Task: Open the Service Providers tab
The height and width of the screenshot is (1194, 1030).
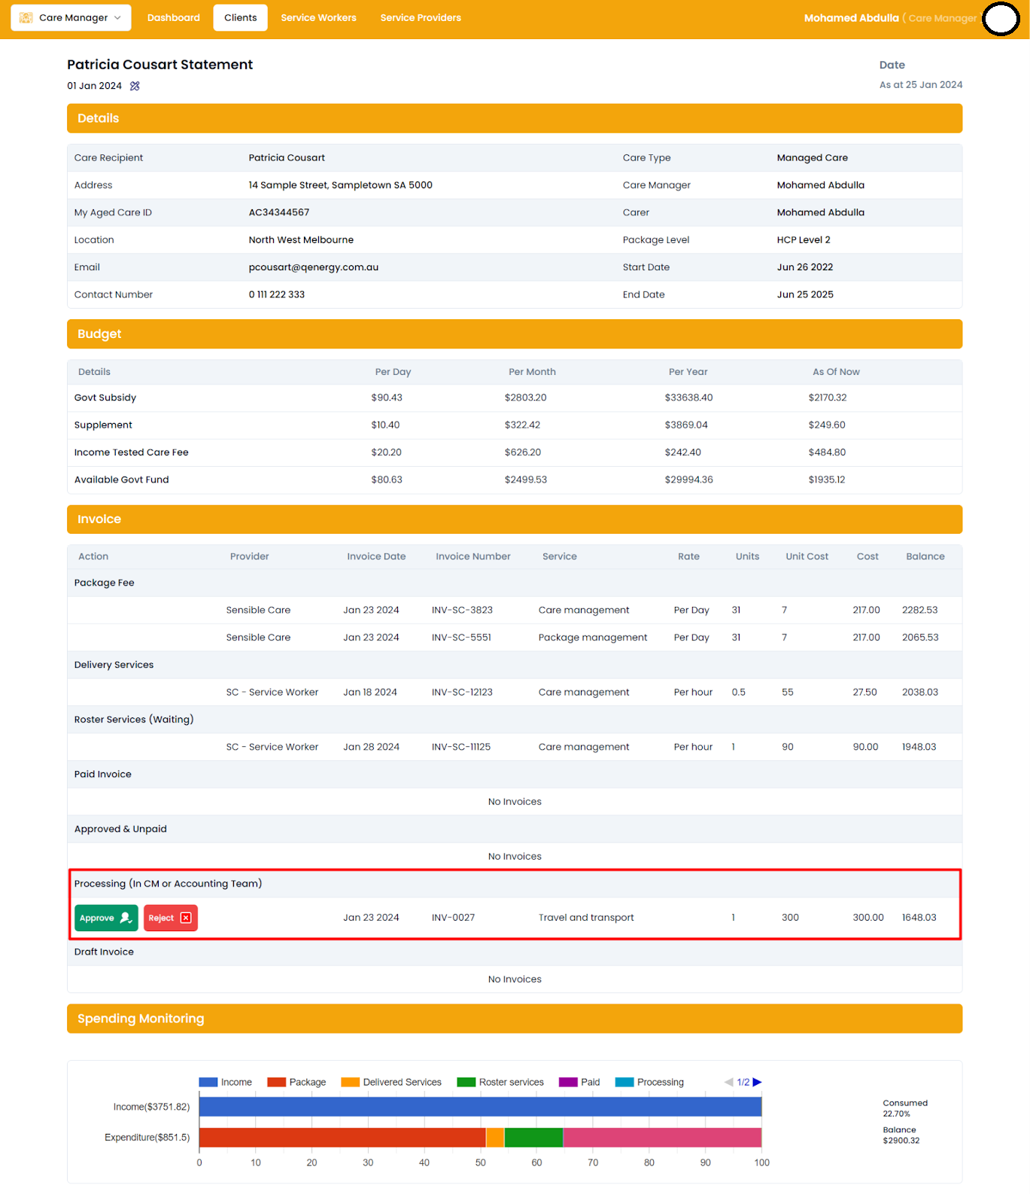Action: 421,17
